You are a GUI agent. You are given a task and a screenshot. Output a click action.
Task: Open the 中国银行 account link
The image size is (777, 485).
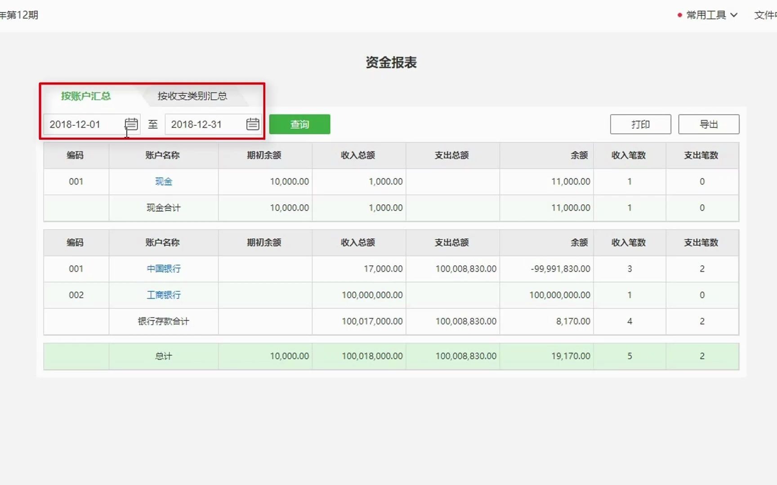[x=164, y=269]
